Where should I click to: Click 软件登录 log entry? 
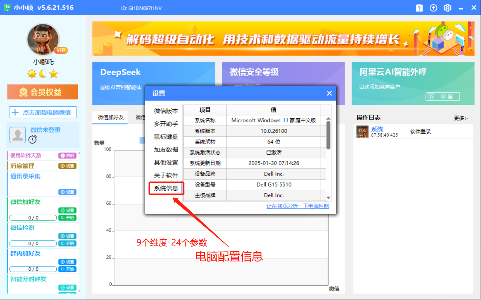420,132
